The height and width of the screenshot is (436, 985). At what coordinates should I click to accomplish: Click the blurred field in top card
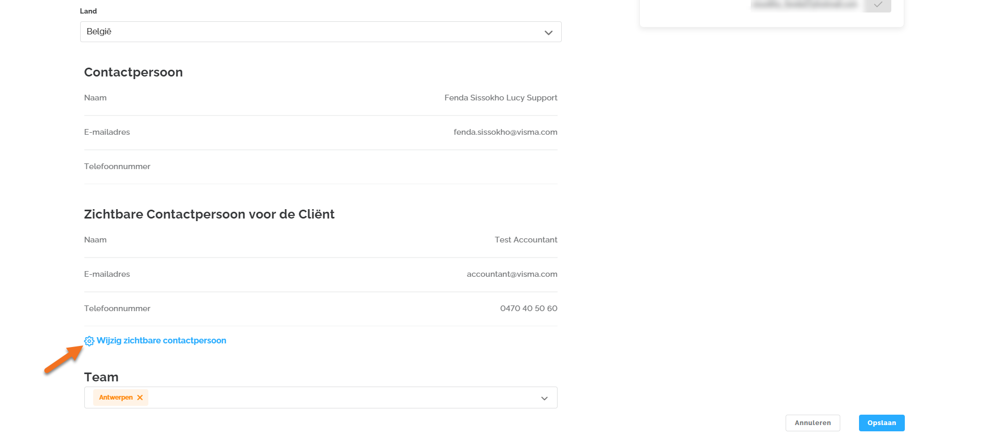click(x=804, y=5)
